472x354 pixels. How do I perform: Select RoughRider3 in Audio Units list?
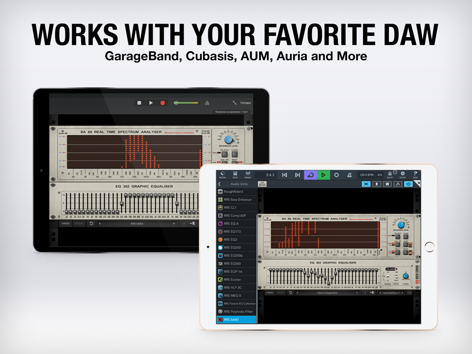[x=236, y=192]
